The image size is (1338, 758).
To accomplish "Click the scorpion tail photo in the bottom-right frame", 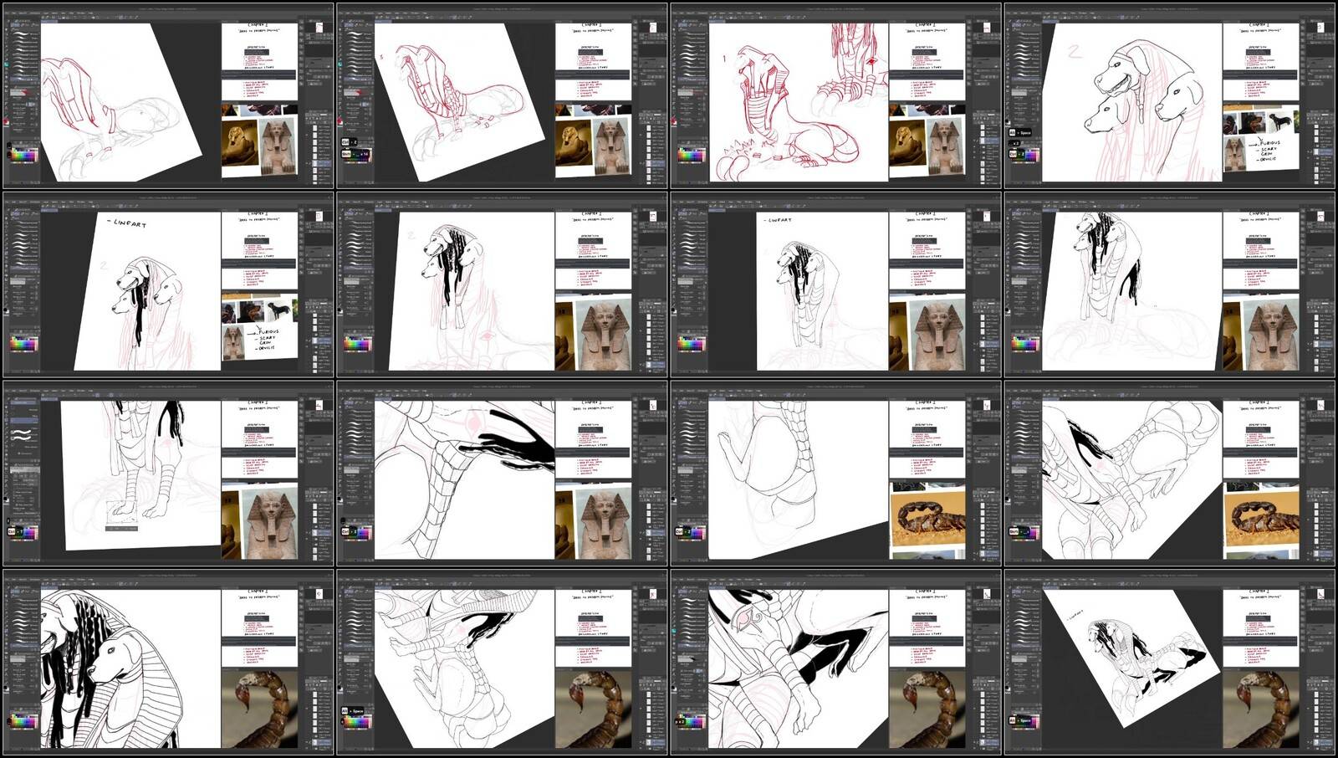I will pyautogui.click(x=1261, y=708).
